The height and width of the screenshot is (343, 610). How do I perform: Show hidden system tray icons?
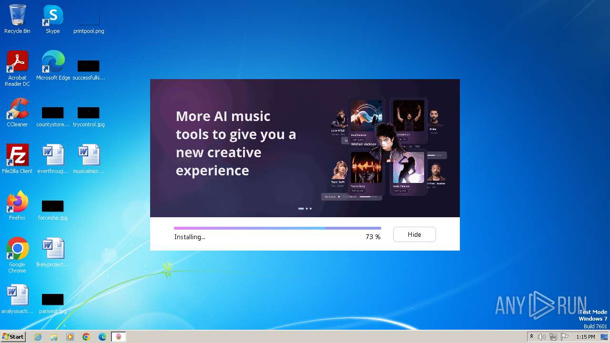[531, 337]
